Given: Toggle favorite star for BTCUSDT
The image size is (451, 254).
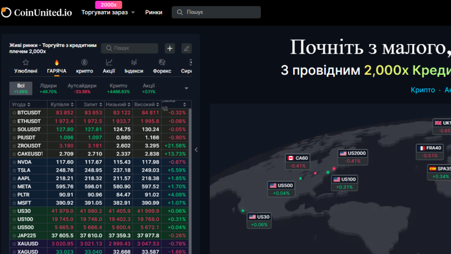Looking at the screenshot, I should (13, 113).
